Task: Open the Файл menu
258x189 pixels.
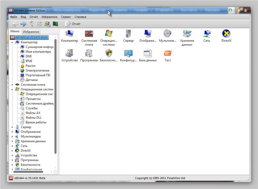Action: pyautogui.click(x=13, y=17)
